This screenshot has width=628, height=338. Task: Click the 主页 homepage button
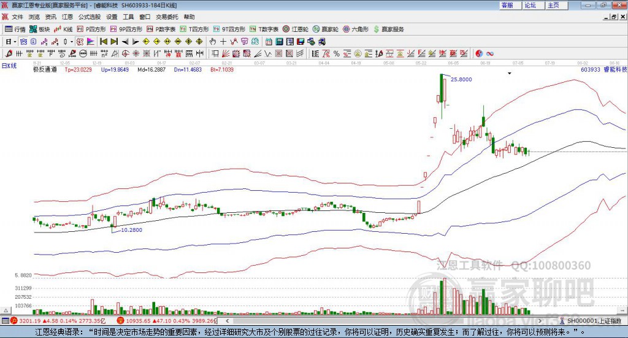point(557,5)
